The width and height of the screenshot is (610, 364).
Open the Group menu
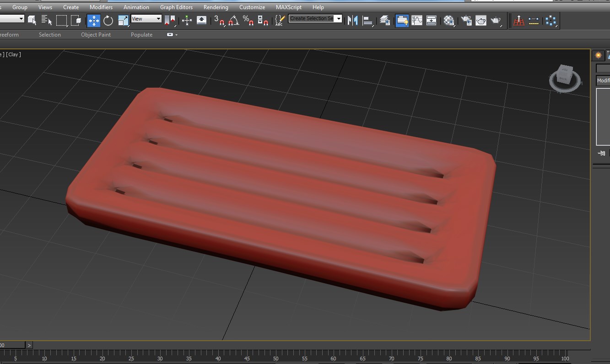[x=20, y=7]
